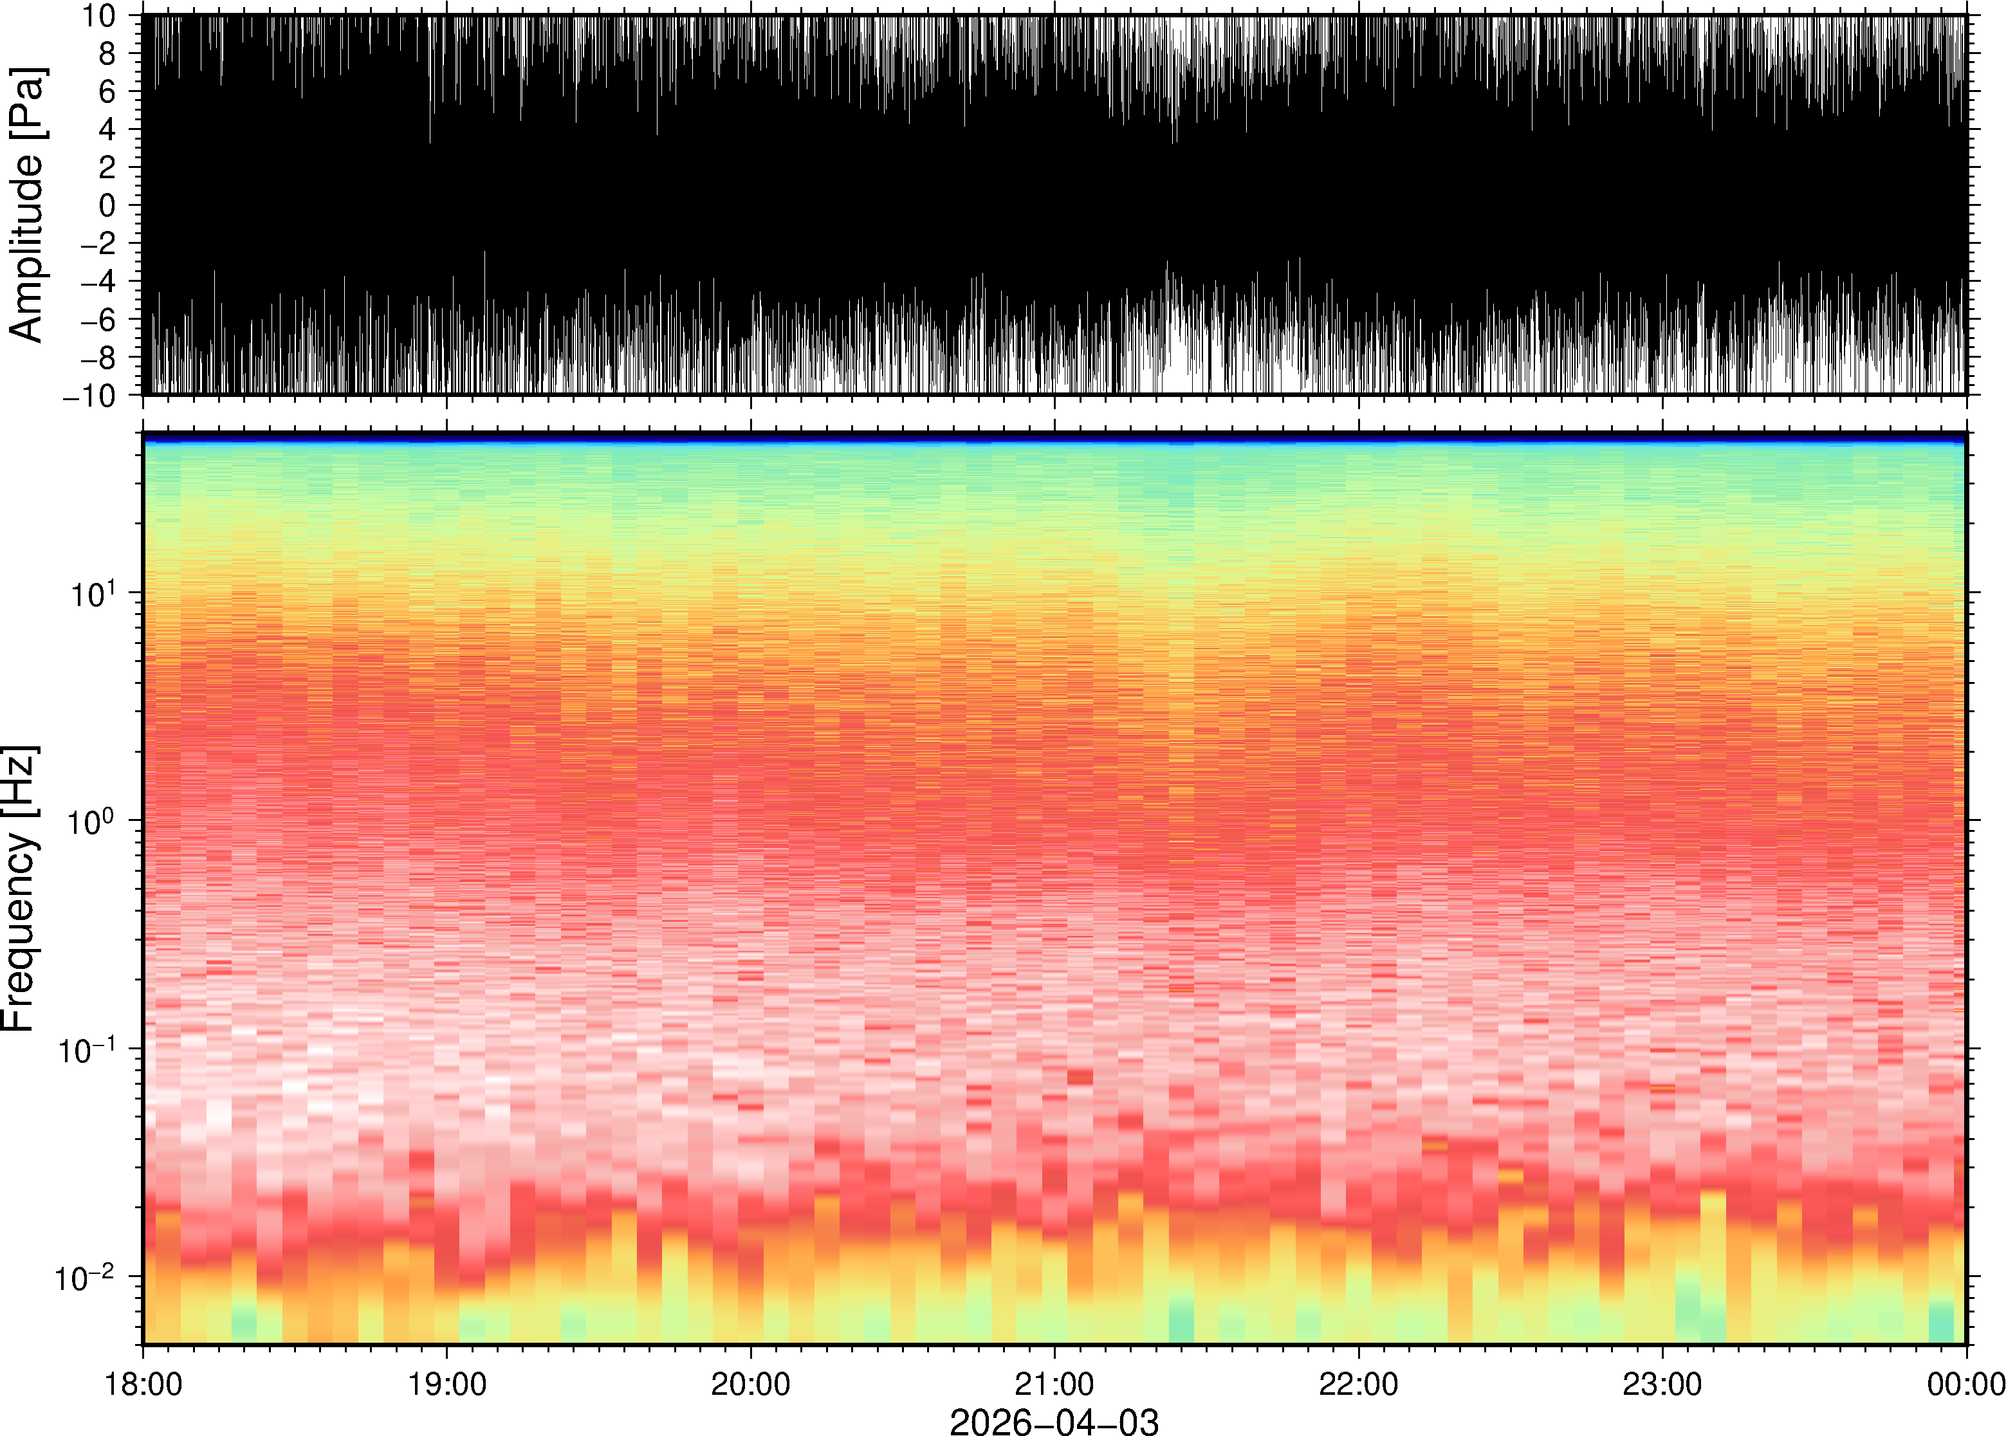Click the 18:00 time axis label
Screen dimensions: 2006x1436
tap(143, 1383)
